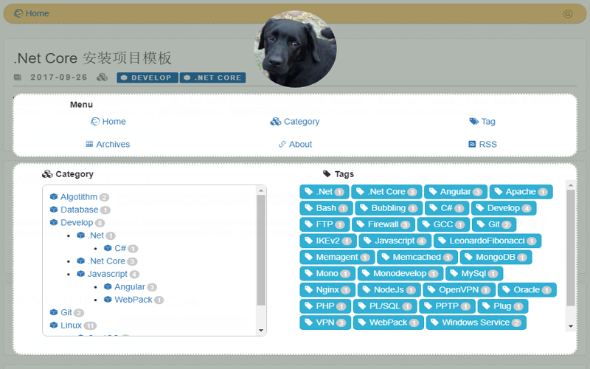Select Home in the Menu panel
590x369 pixels.
[108, 122]
